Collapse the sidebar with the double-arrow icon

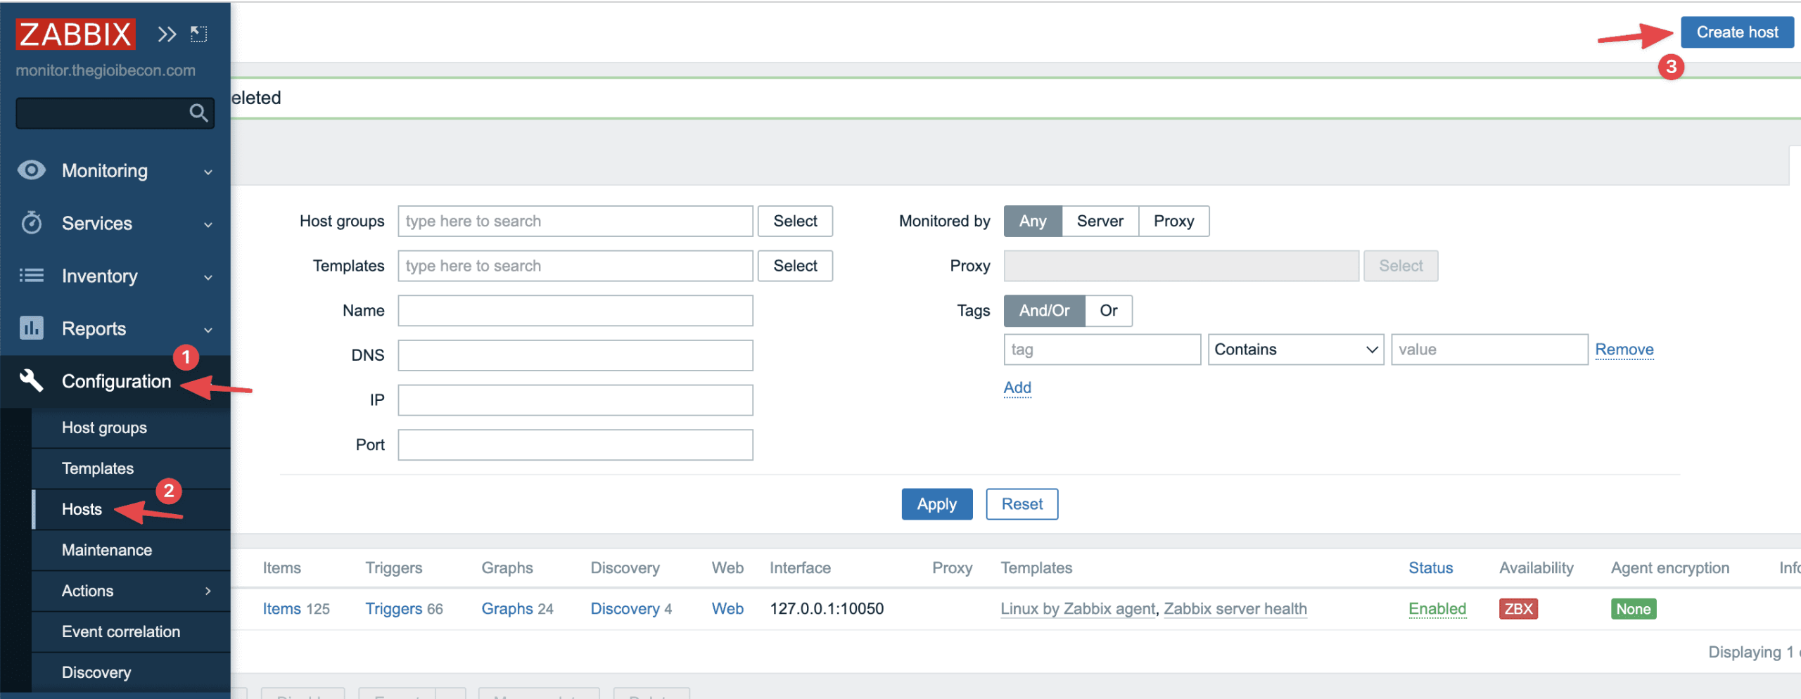(x=167, y=33)
